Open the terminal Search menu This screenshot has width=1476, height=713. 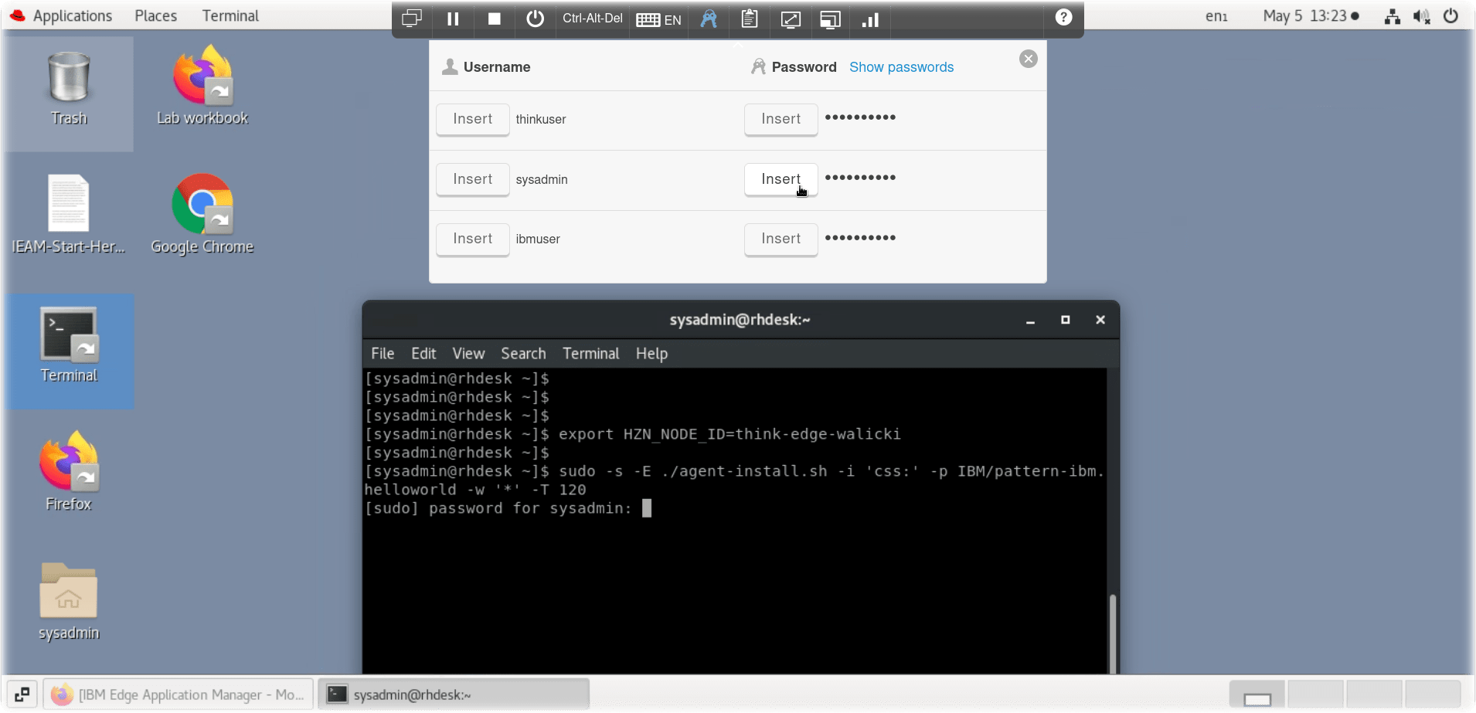coord(523,353)
